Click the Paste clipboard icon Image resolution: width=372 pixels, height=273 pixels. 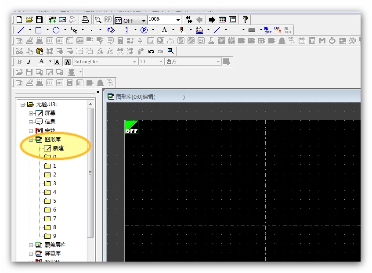pyautogui.click(x=40, y=51)
